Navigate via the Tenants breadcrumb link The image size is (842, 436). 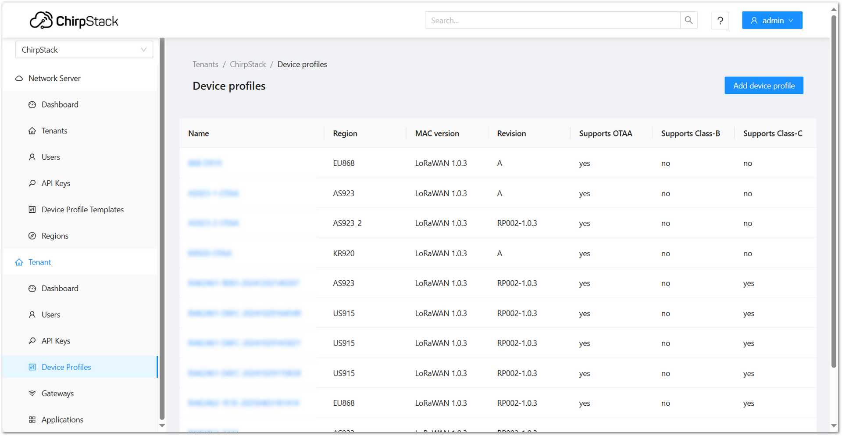pyautogui.click(x=205, y=64)
